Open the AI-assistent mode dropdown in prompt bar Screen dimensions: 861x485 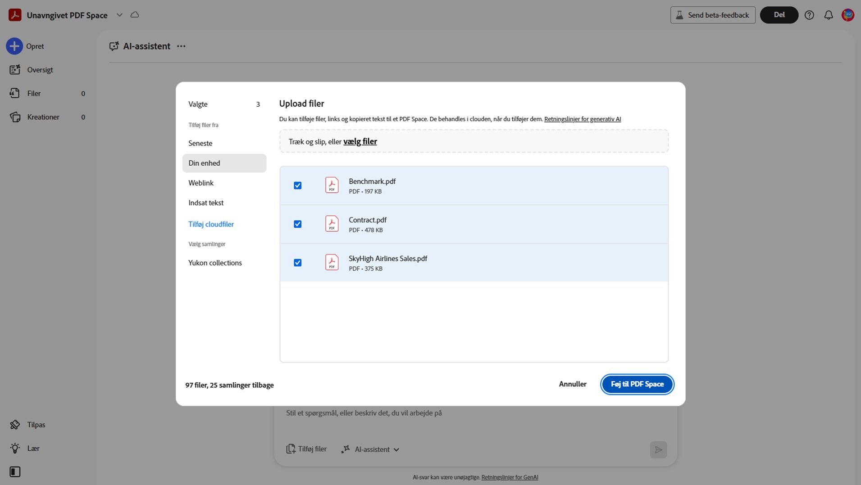(377, 449)
